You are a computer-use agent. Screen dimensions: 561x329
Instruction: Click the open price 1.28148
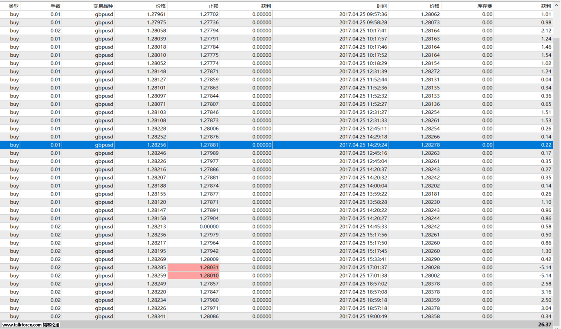156,71
